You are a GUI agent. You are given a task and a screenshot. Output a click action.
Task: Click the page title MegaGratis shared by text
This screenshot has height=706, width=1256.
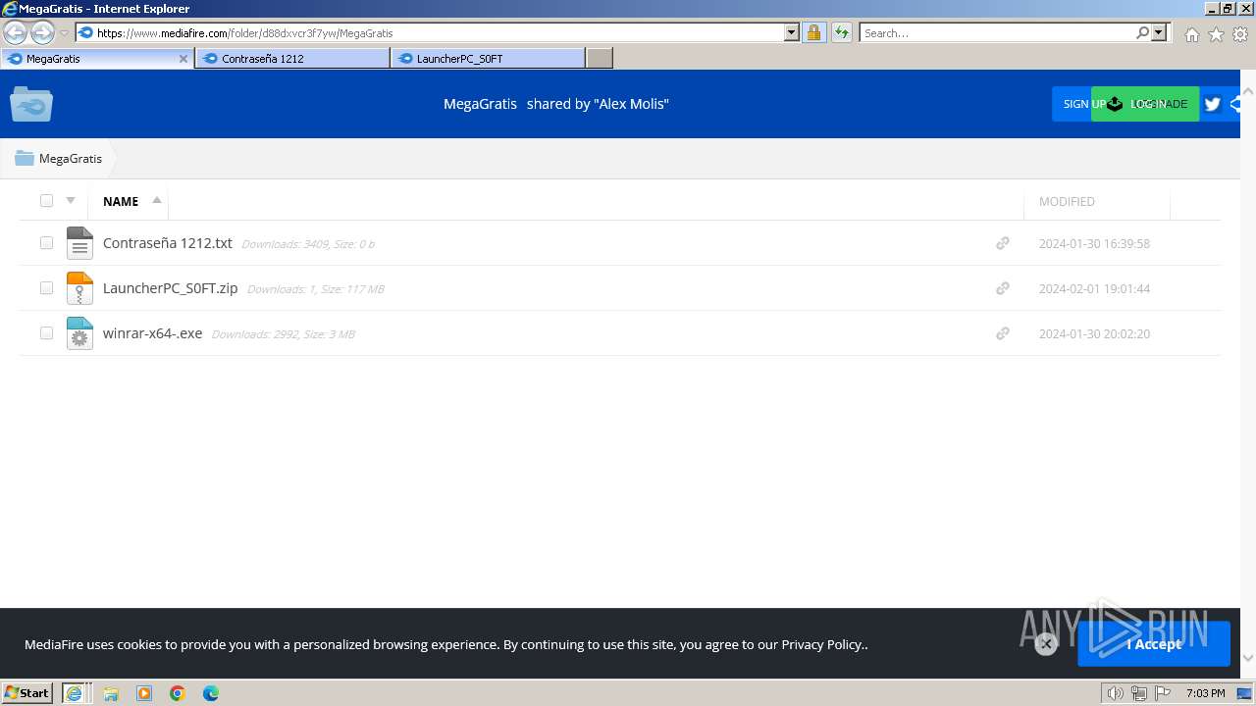point(556,104)
